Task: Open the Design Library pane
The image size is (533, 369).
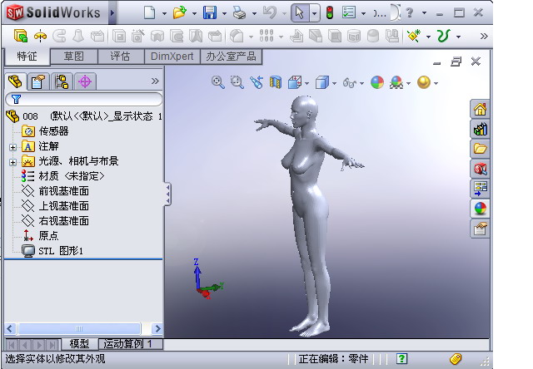Action: 480,129
